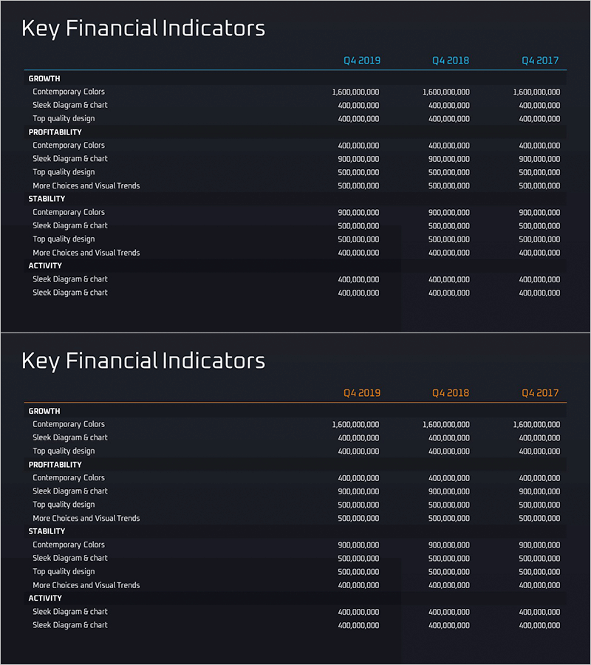The image size is (591, 665).
Task: Click "Contemporary Colors" under Stability in blue table
Action: [x=69, y=212]
